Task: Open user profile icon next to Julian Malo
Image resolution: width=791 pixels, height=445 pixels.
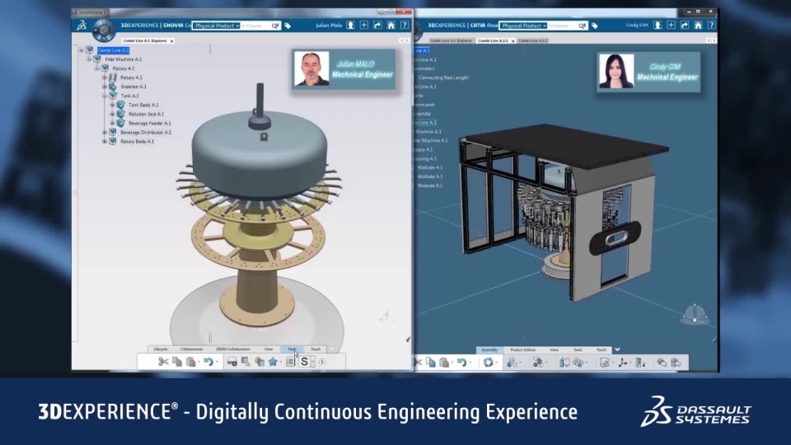Action: tap(351, 26)
